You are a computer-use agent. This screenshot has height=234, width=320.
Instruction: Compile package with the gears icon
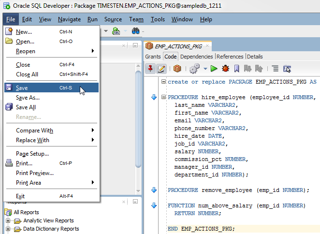(194, 69)
